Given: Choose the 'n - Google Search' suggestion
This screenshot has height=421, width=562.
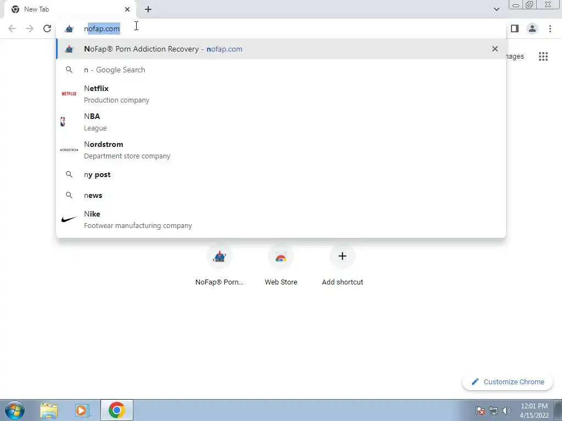Looking at the screenshot, I should 281,70.
